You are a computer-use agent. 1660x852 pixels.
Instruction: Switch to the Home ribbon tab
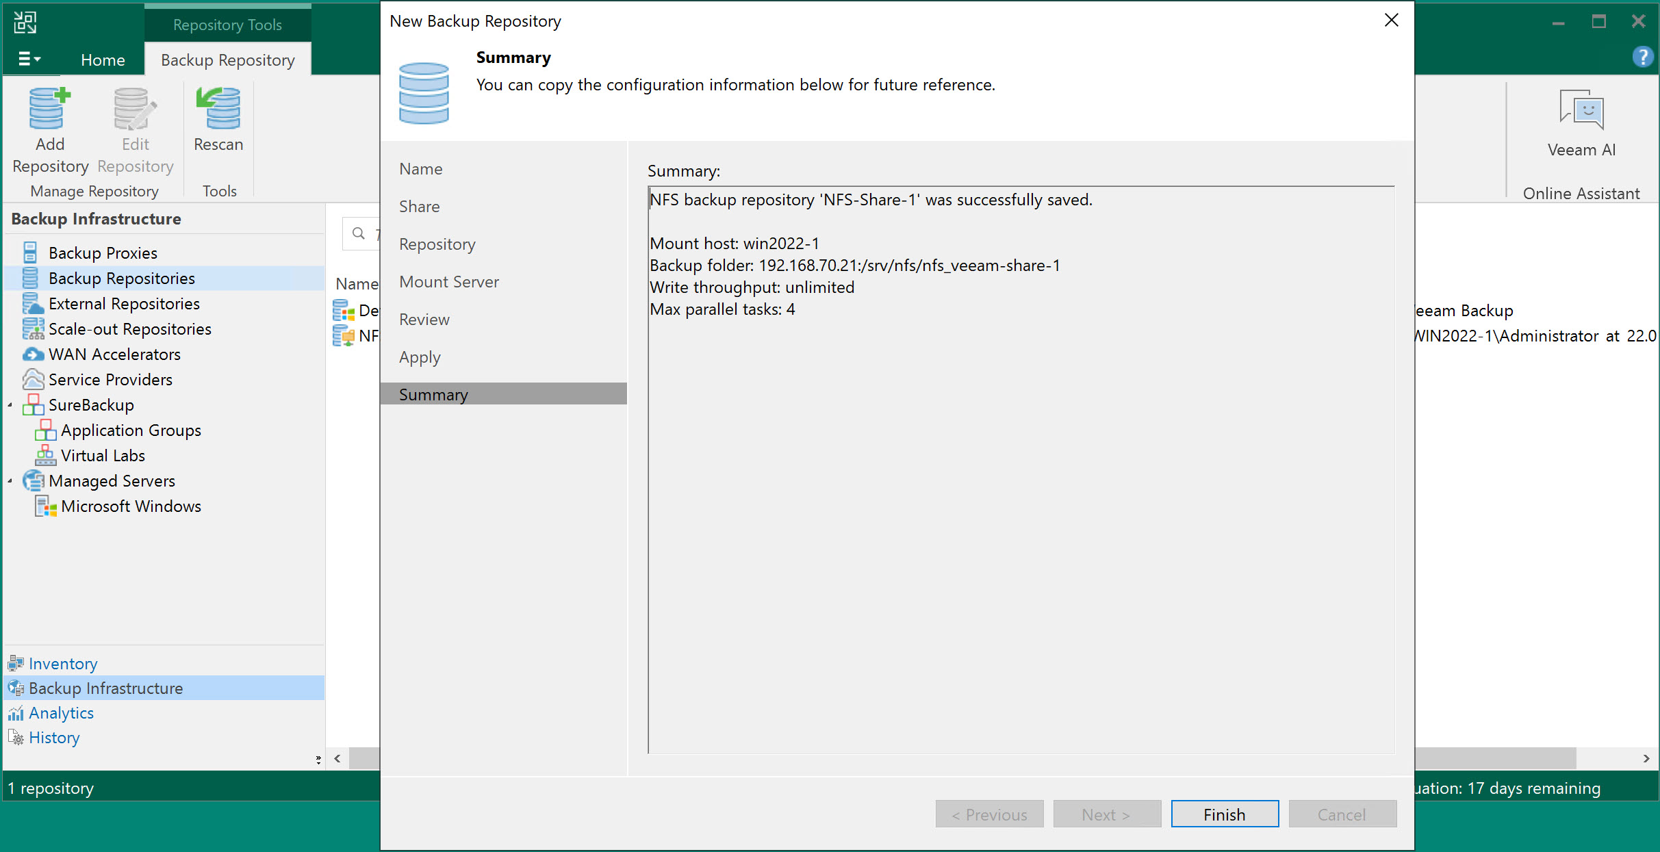[103, 60]
